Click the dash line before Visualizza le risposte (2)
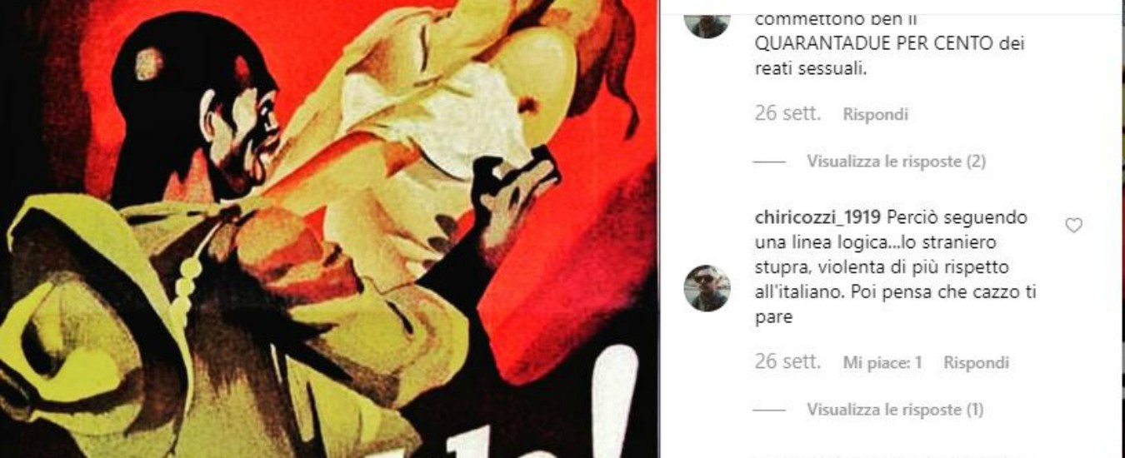The width and height of the screenshot is (1125, 458). (x=769, y=162)
